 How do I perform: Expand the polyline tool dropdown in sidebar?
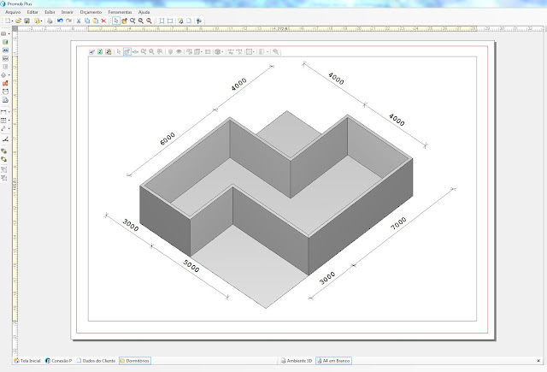(x=9, y=129)
